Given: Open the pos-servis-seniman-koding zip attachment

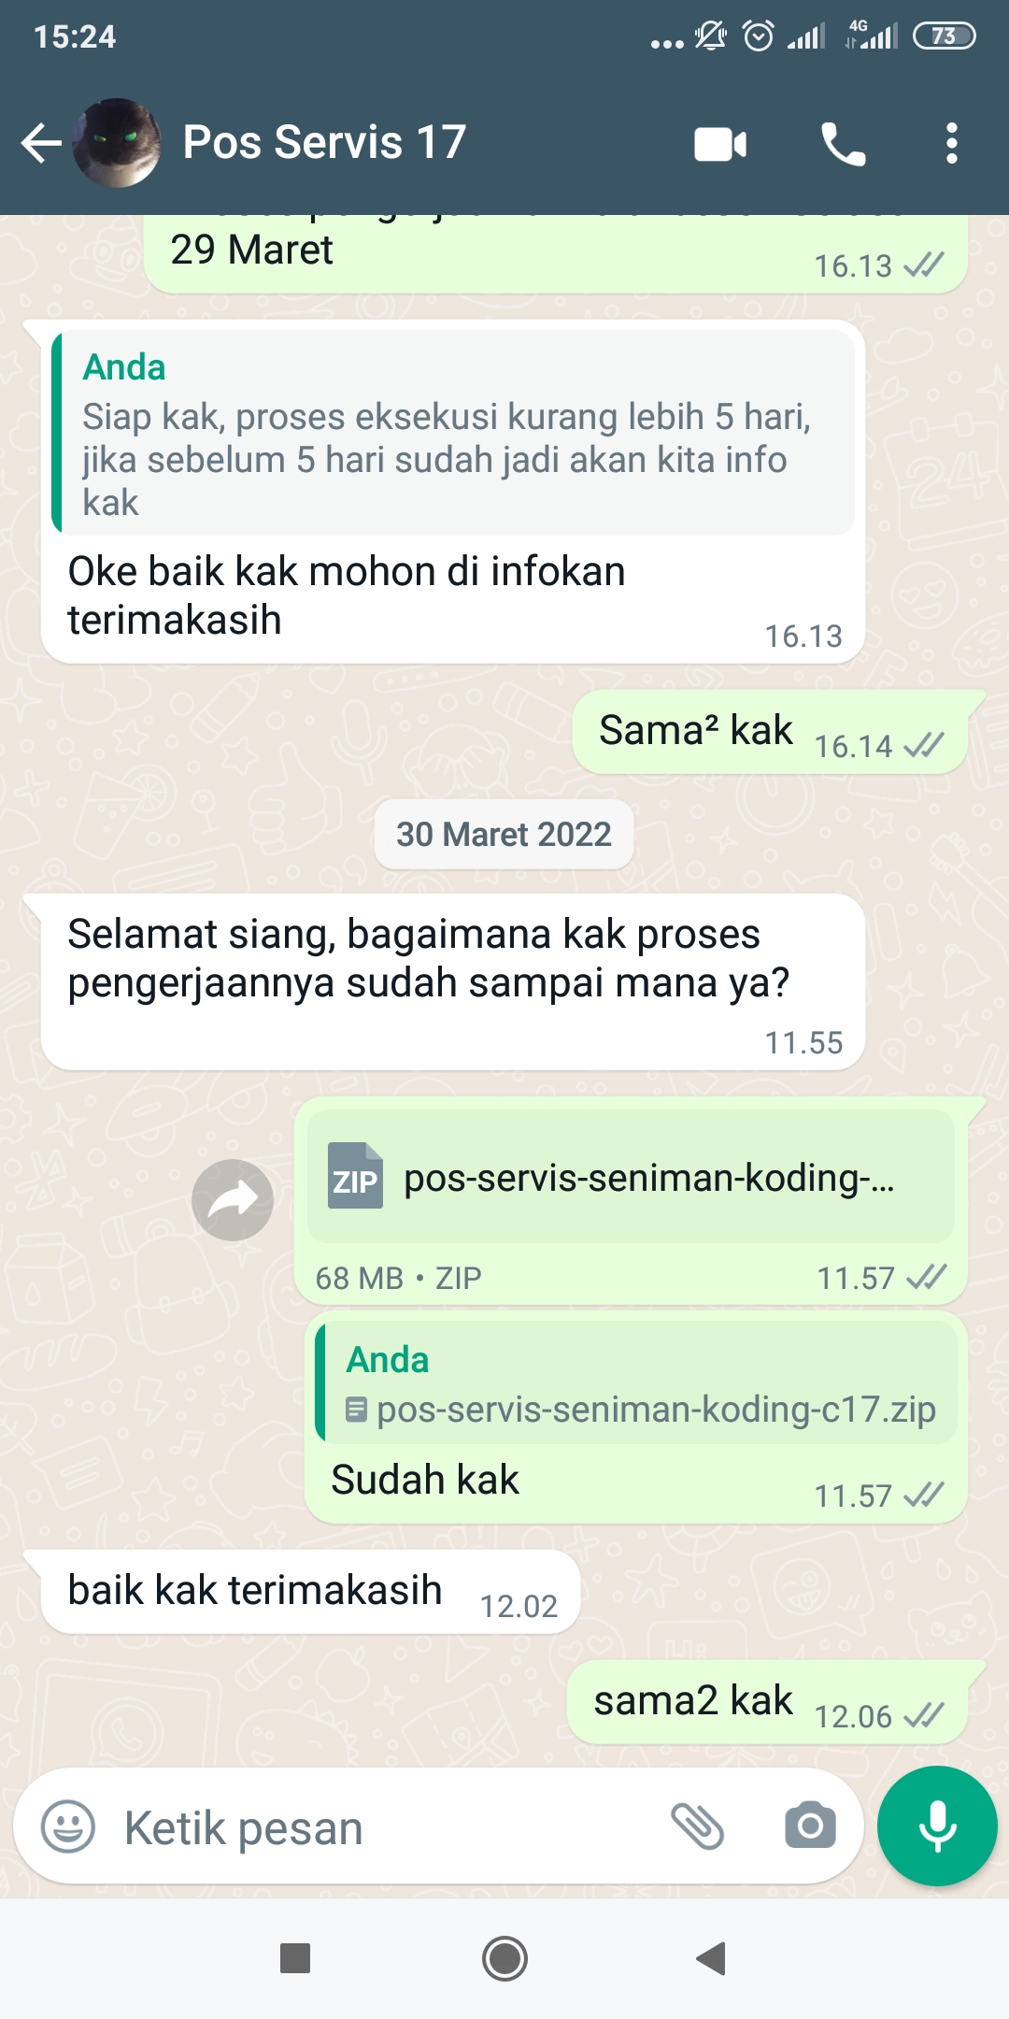Looking at the screenshot, I should click(631, 1178).
